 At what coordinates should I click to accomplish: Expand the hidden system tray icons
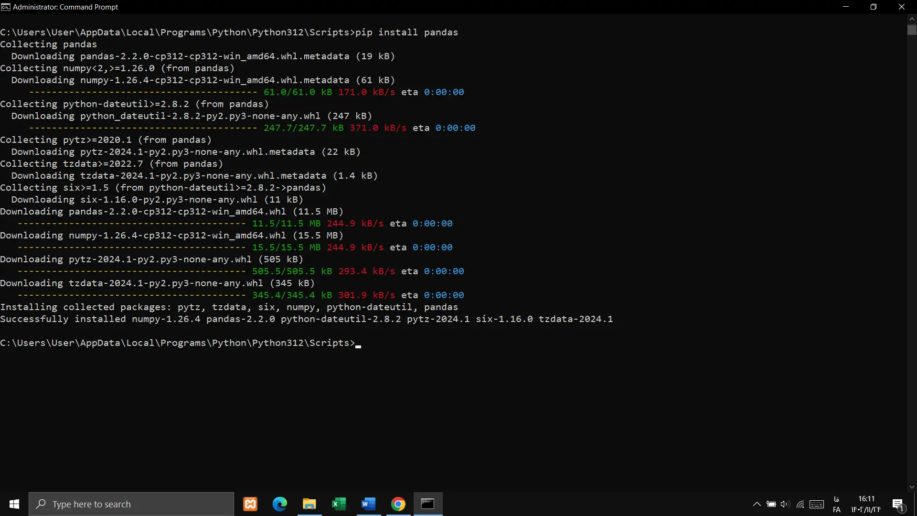click(757, 504)
